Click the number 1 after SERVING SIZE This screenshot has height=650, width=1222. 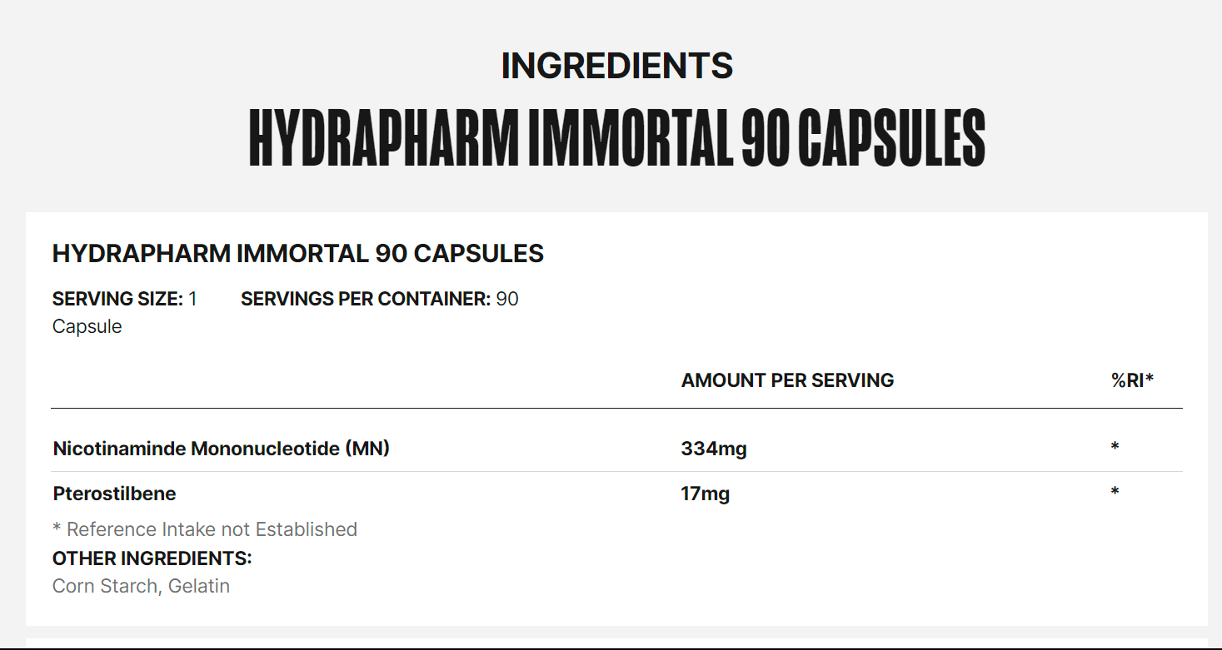point(193,299)
